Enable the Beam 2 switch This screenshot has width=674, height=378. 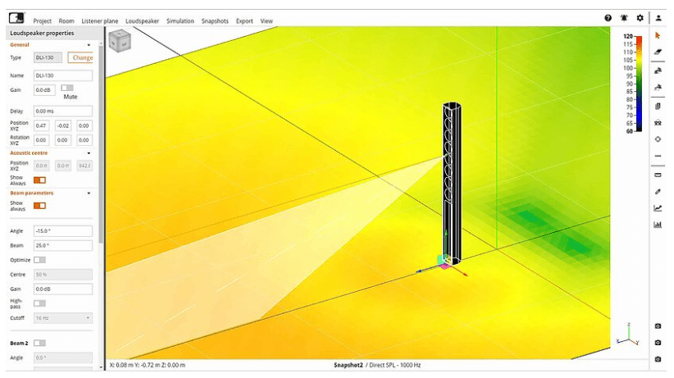pyautogui.click(x=39, y=343)
